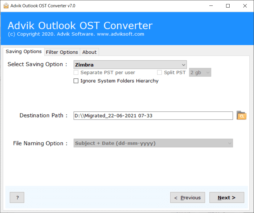The image size is (254, 213).
Task: Open help with the ? button
Action: (17, 197)
